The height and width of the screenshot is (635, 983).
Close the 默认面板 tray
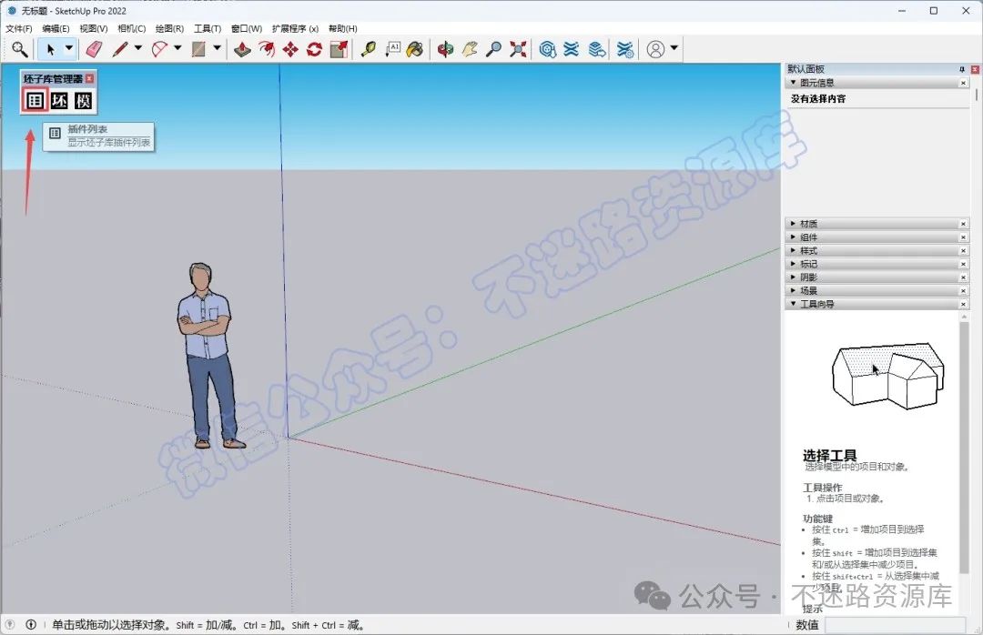(x=975, y=69)
